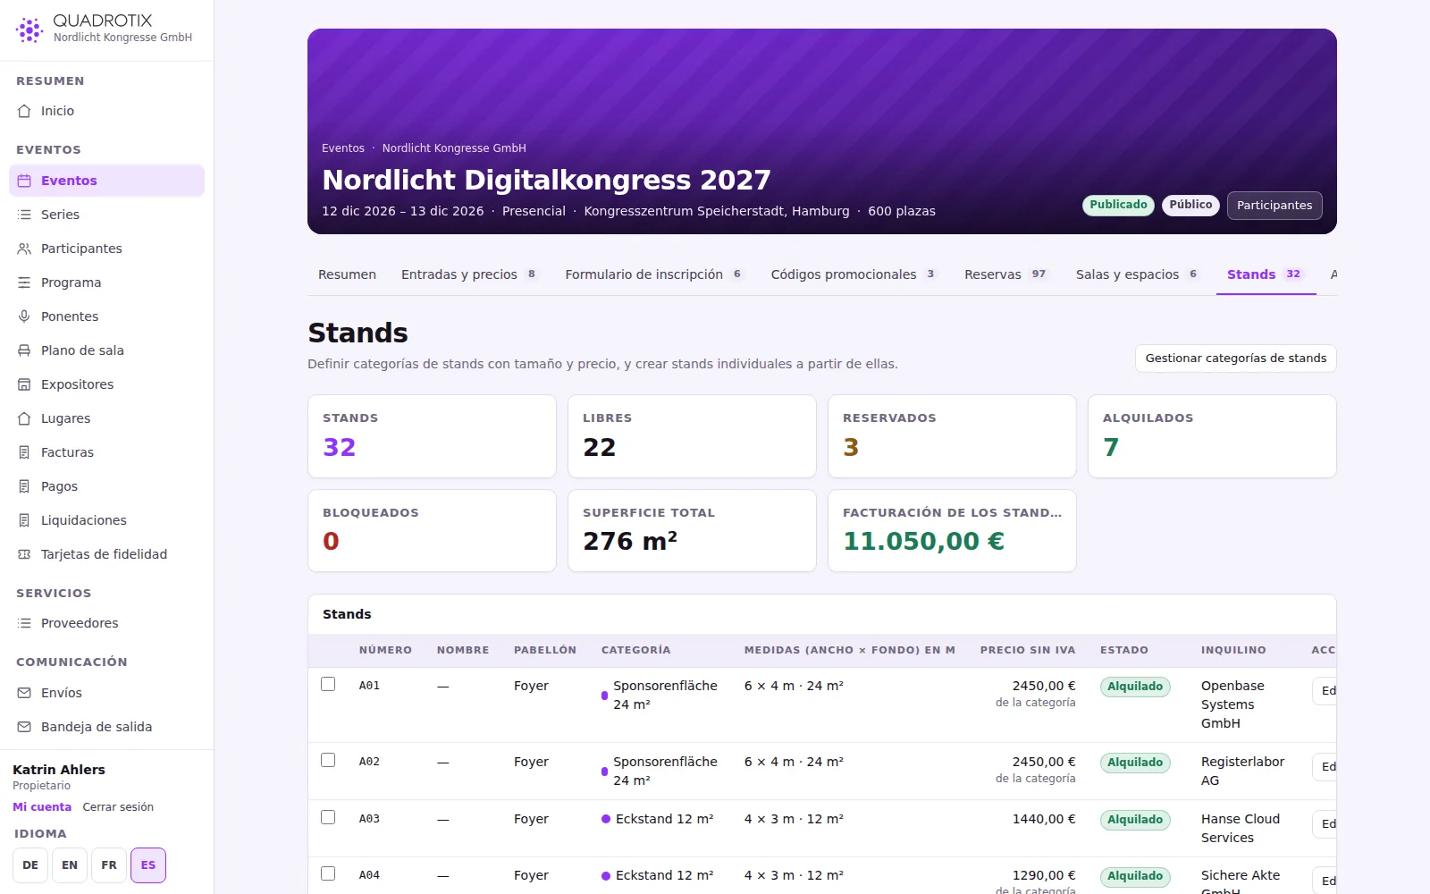
Task: Click the Expositores booth icon
Action: click(x=24, y=384)
